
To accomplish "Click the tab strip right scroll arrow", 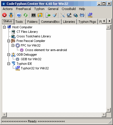I will click(x=109, y=21).
